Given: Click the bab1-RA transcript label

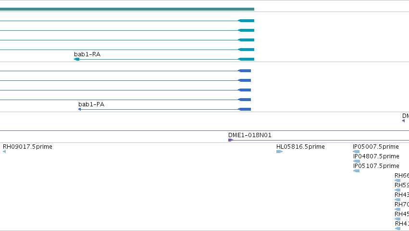Looking at the screenshot, I should 87,54.
